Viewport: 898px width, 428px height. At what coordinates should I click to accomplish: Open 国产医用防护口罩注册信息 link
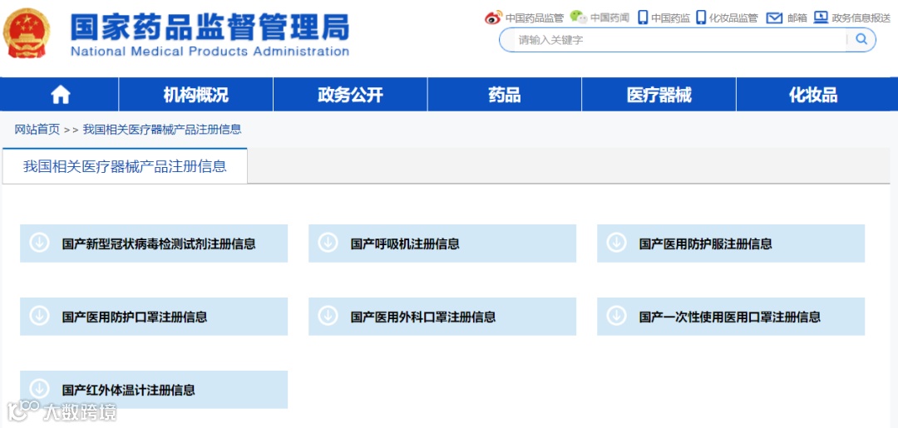tap(135, 317)
